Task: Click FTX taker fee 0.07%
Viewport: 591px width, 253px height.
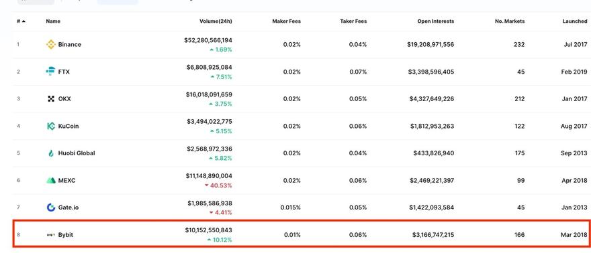Action: 358,72
